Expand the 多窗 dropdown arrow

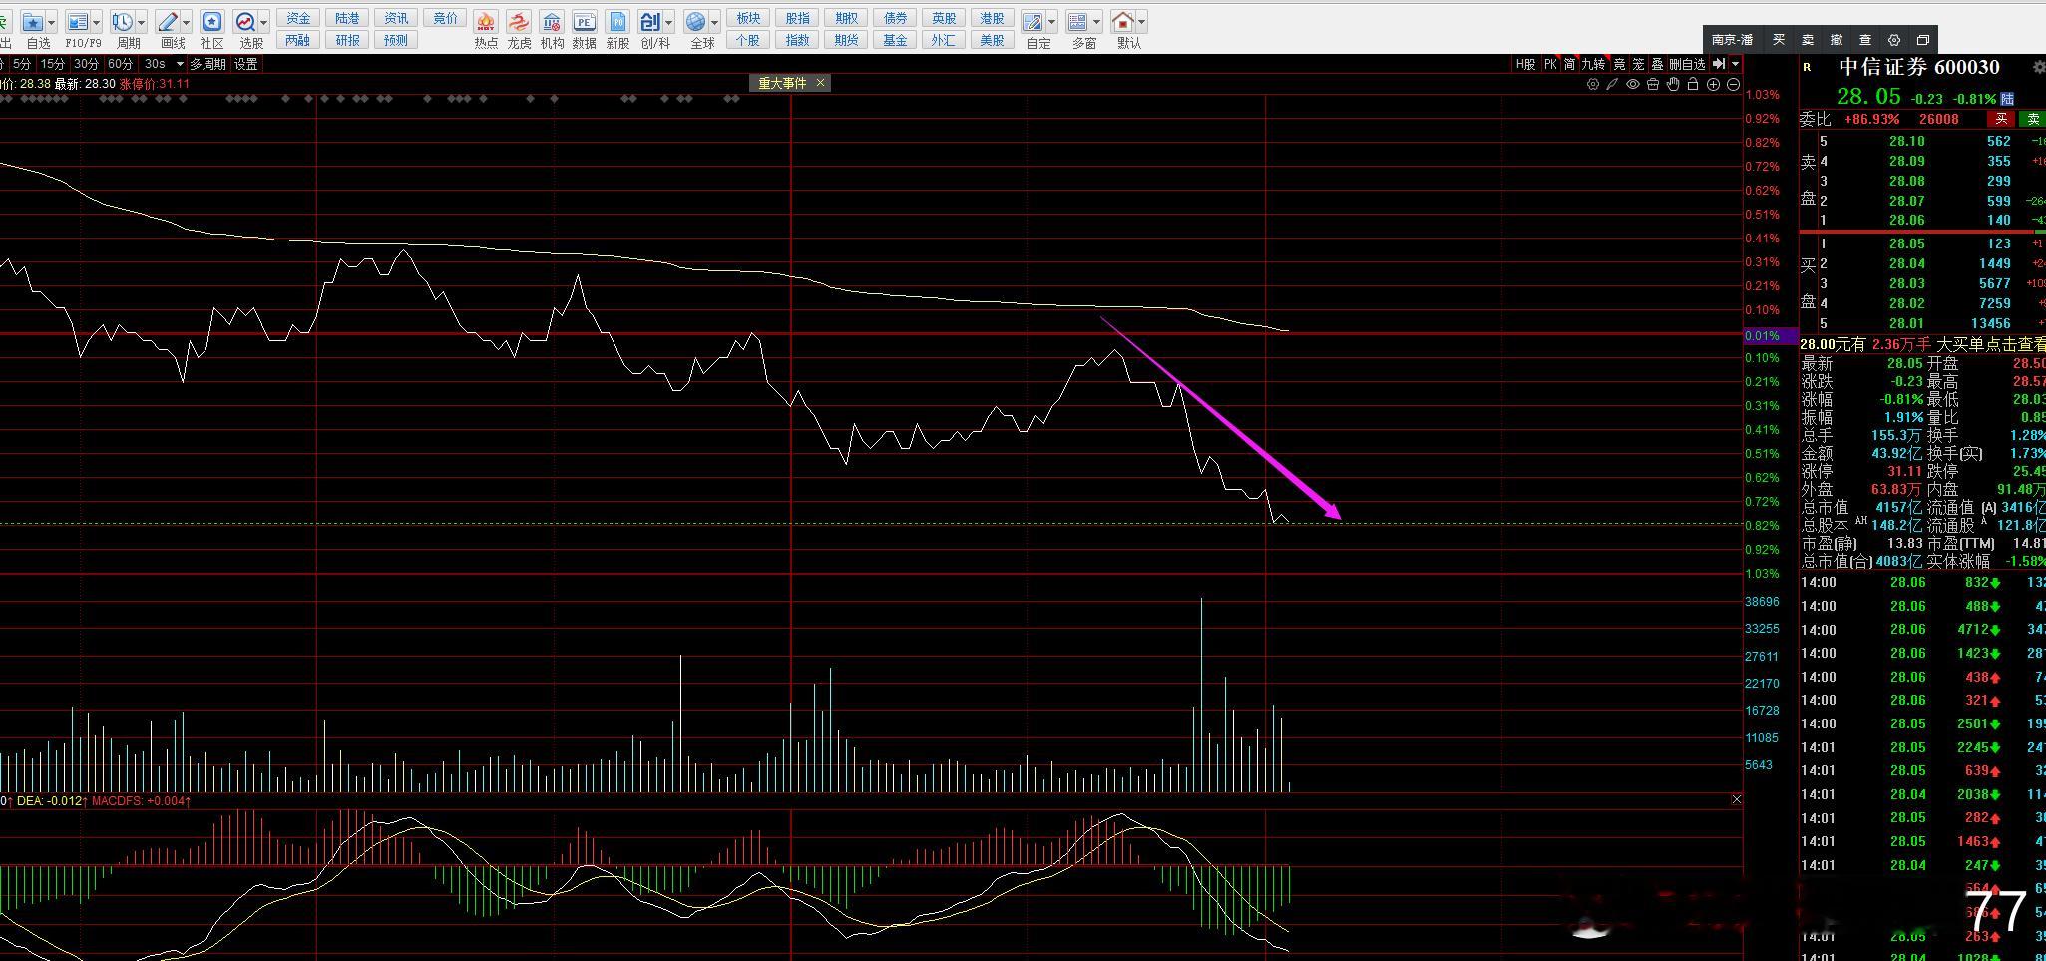1096,22
